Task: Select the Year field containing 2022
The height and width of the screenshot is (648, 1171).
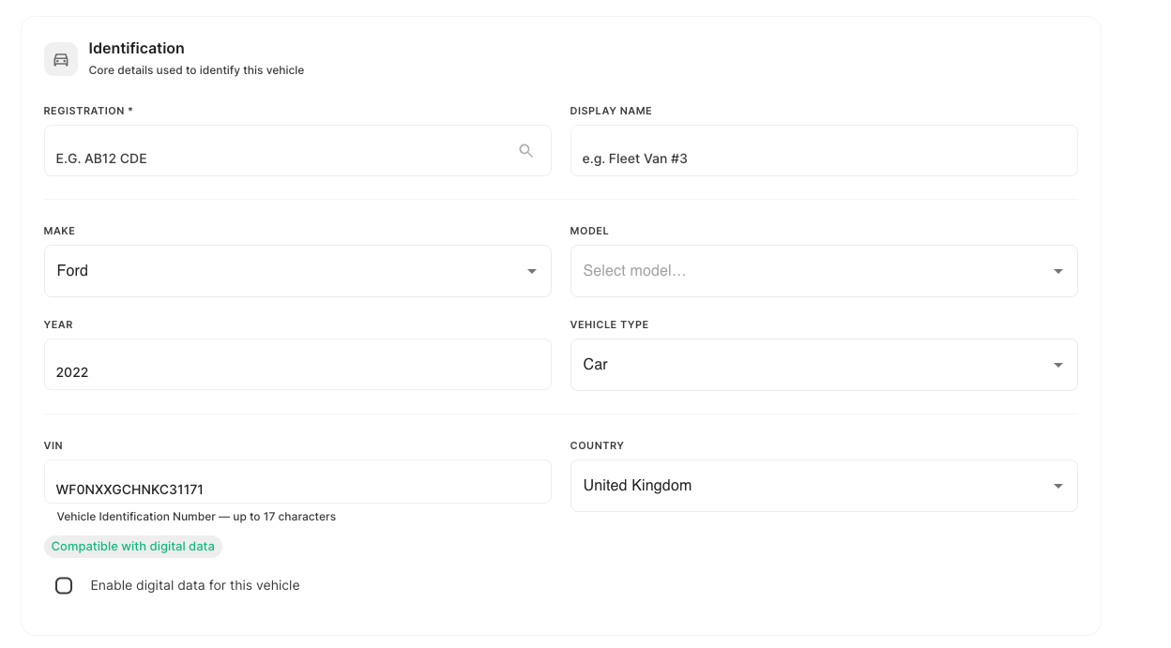Action: 297,365
